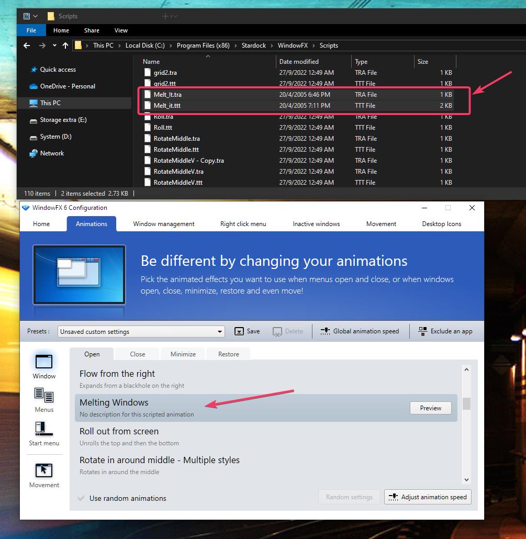This screenshot has width=526, height=539.
Task: Click the Random settings button
Action: [349, 497]
